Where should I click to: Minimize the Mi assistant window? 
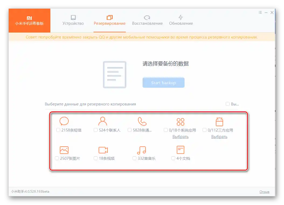[266, 13]
